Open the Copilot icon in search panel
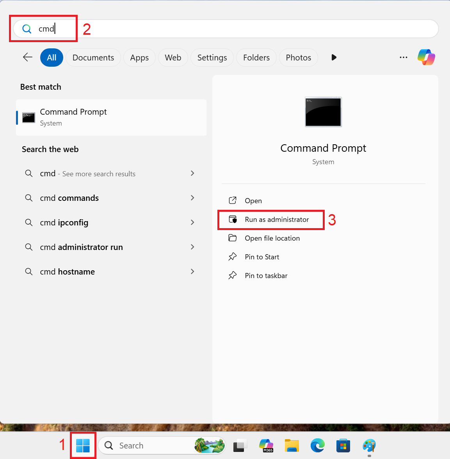 pyautogui.click(x=426, y=57)
